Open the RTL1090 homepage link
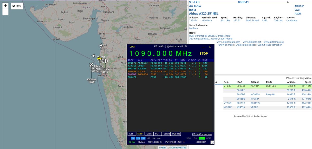312x149 pixels. pos(202,134)
